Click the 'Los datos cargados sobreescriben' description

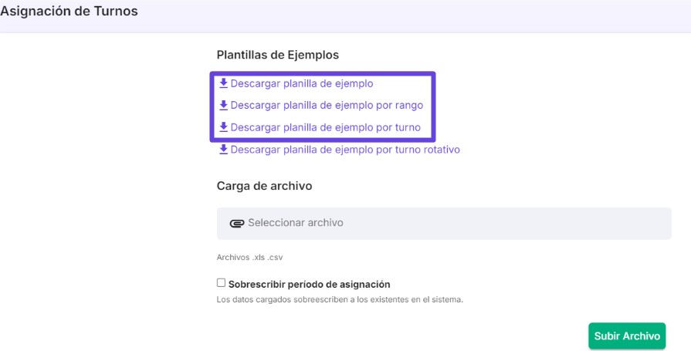tap(340, 299)
